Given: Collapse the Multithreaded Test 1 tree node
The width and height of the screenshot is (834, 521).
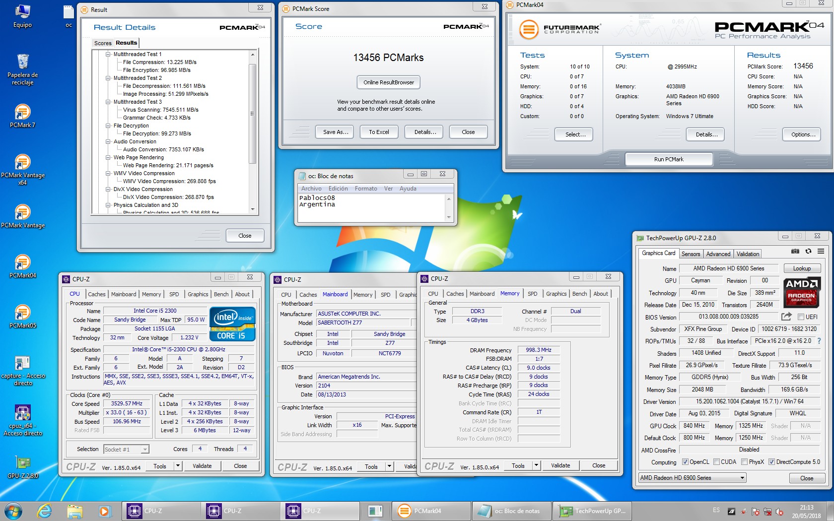Looking at the screenshot, I should point(108,54).
